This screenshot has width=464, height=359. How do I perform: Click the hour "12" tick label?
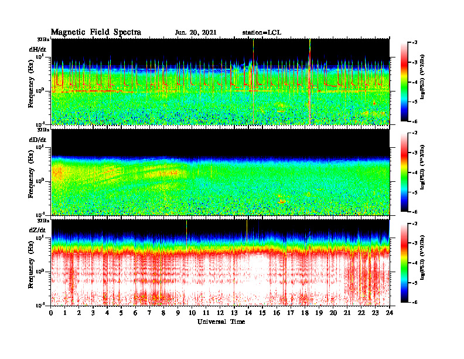[x=220, y=313]
